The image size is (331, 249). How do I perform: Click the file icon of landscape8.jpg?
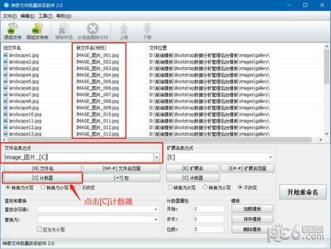pyautogui.click(x=6, y=101)
